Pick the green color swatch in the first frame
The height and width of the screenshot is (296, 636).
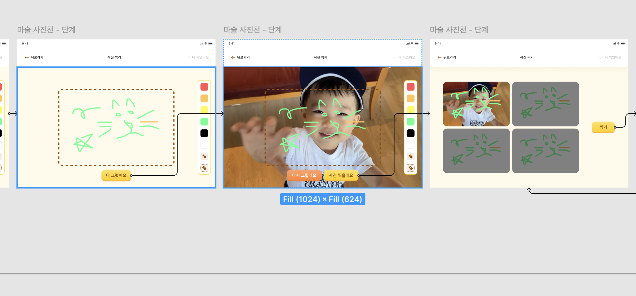(204, 122)
